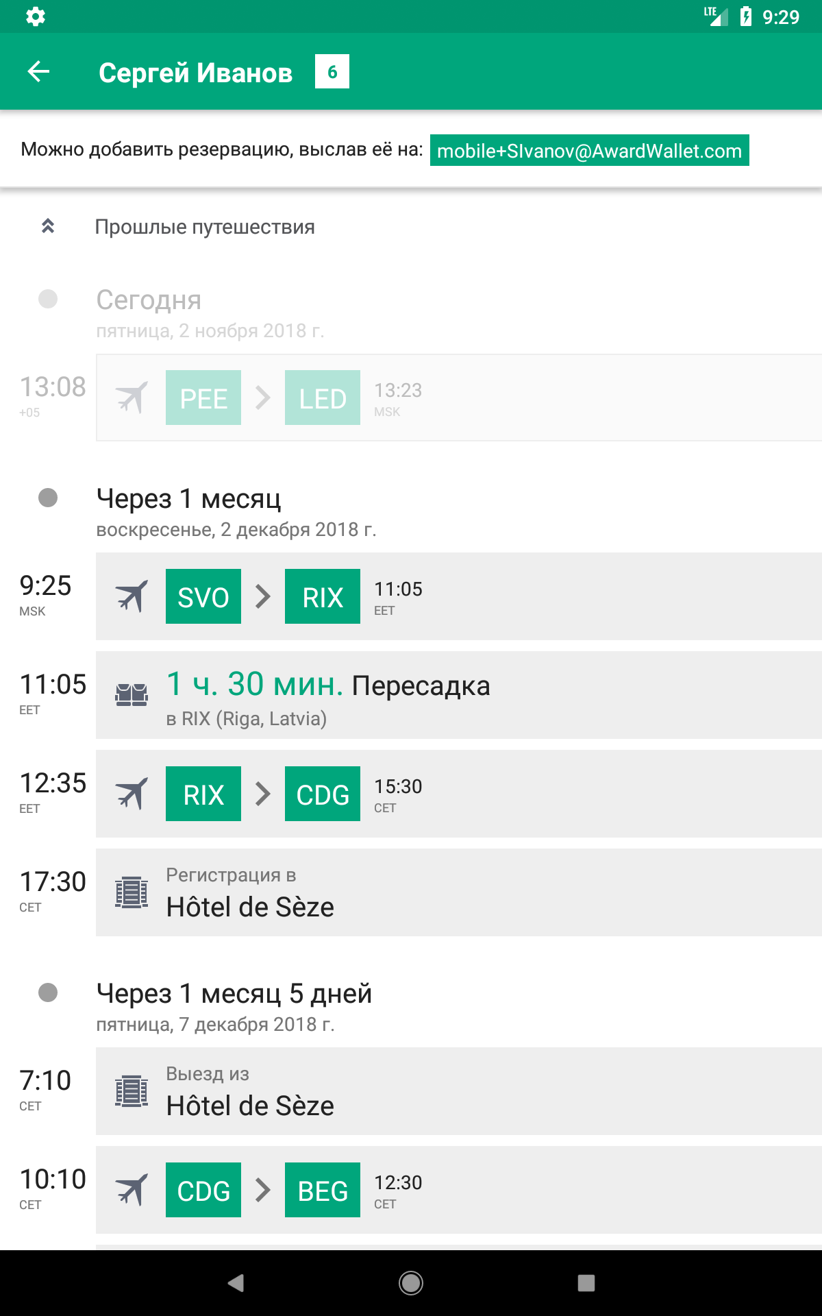Tap the plane icon on CDG to BEG flight
The width and height of the screenshot is (822, 1316).
click(132, 1190)
